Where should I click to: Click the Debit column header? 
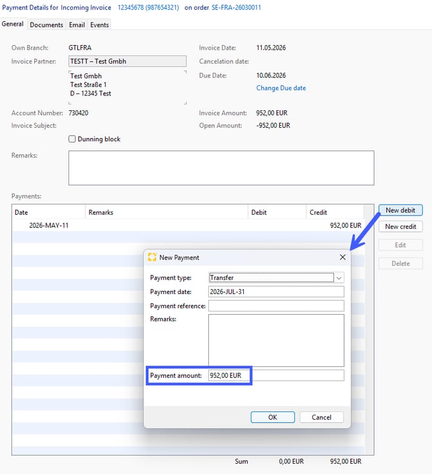click(277, 212)
